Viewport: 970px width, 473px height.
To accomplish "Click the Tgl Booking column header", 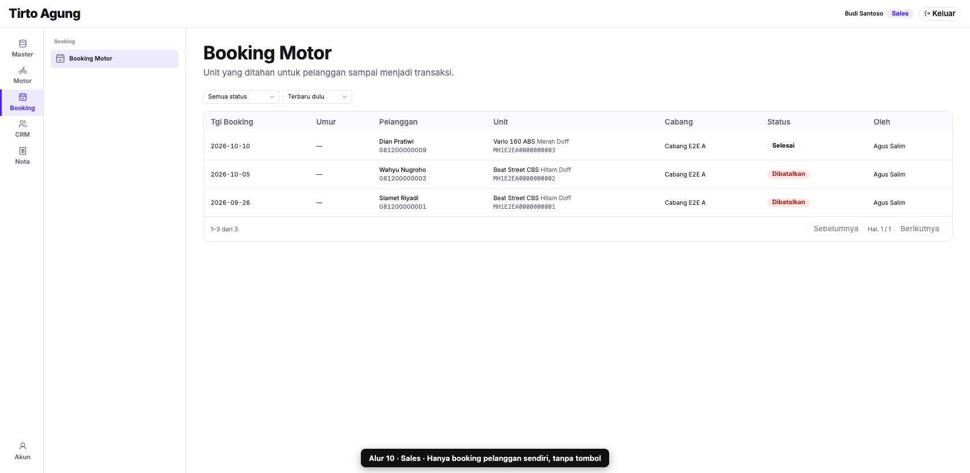I will [232, 122].
